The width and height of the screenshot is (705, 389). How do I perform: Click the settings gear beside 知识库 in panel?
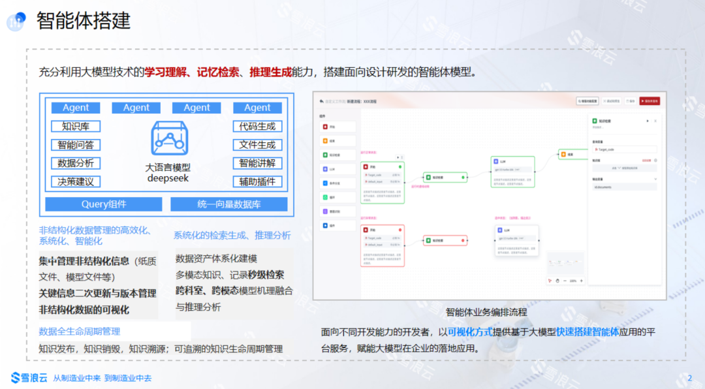click(x=655, y=160)
